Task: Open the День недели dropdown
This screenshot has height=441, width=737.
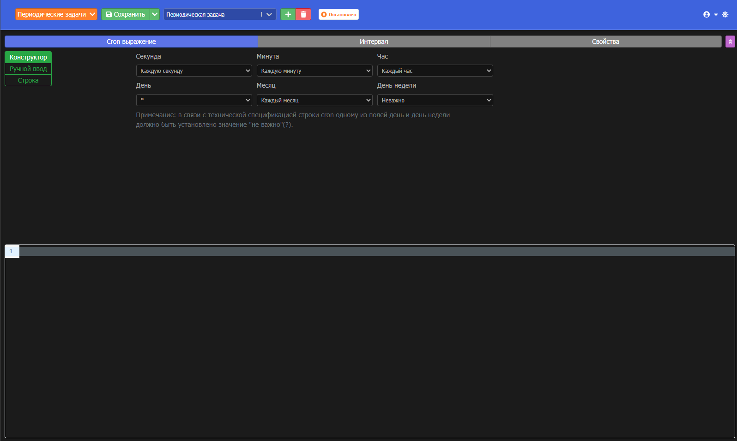Action: [x=435, y=100]
